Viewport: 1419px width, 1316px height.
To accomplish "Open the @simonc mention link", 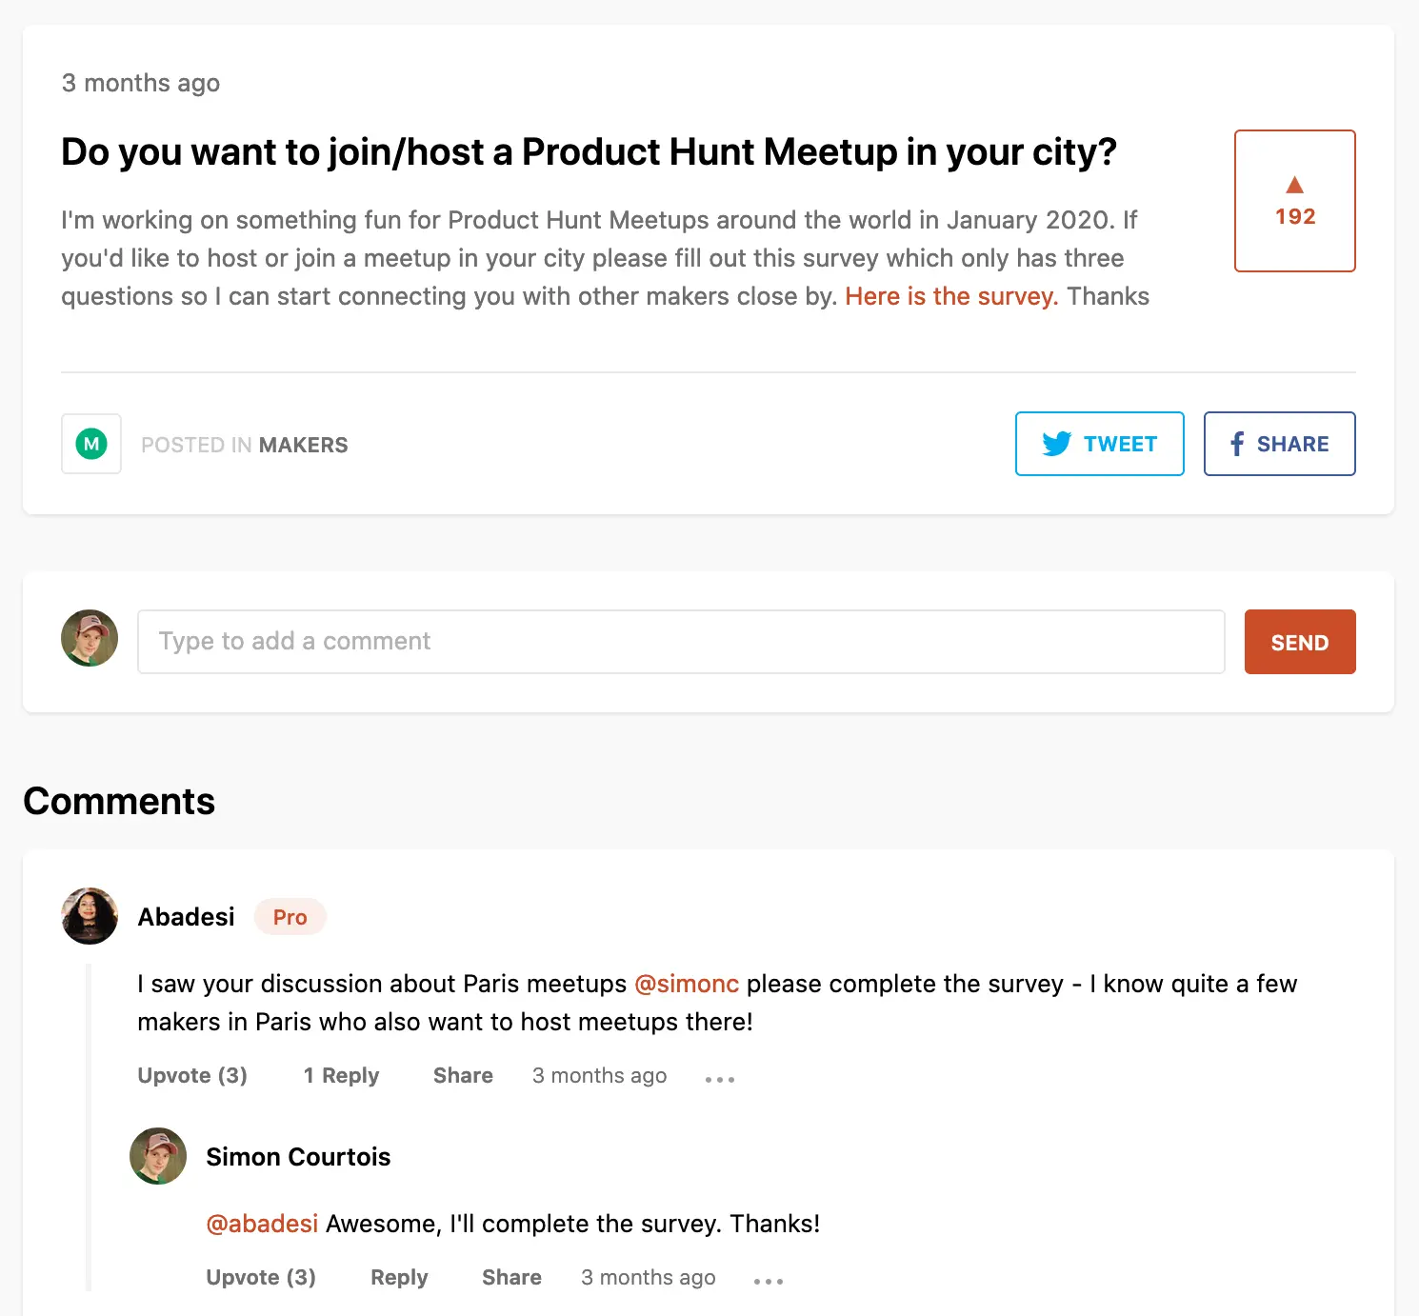I will pos(686,984).
